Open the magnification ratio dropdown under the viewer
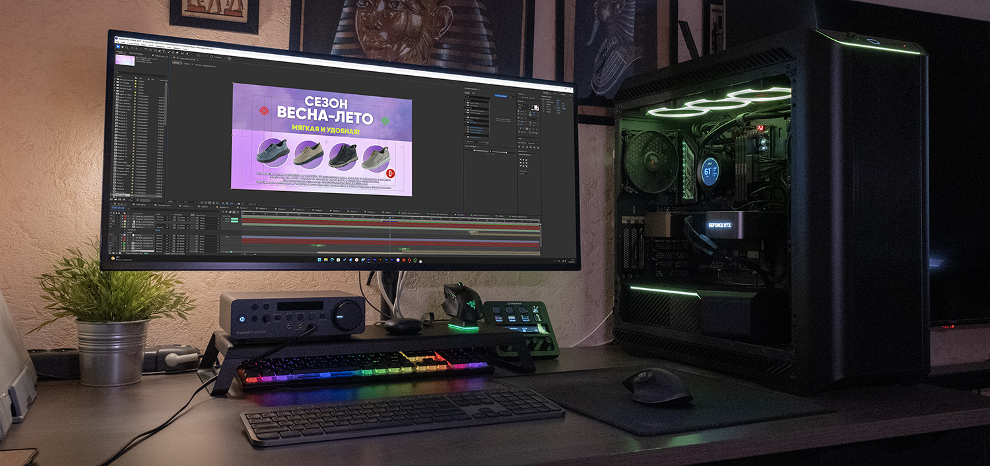The width and height of the screenshot is (990, 466). coord(174,202)
